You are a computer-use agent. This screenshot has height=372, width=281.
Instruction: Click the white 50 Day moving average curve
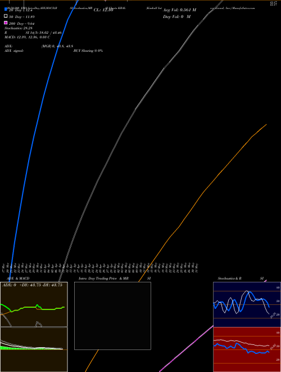pos(135,109)
